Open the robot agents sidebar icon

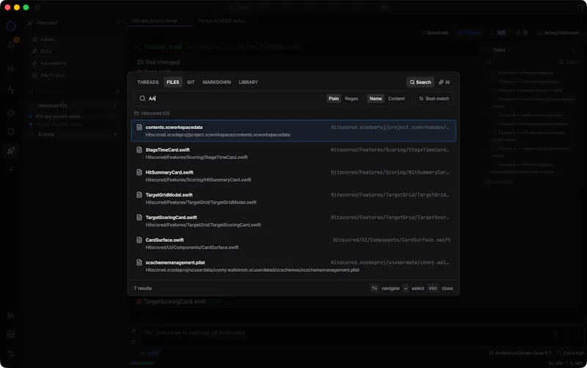pyautogui.click(x=11, y=113)
